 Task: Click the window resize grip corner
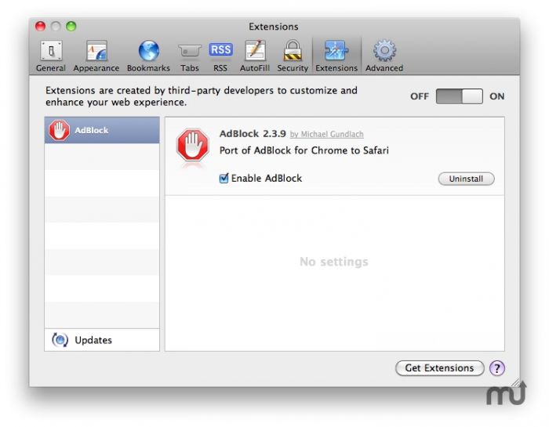click(x=515, y=382)
